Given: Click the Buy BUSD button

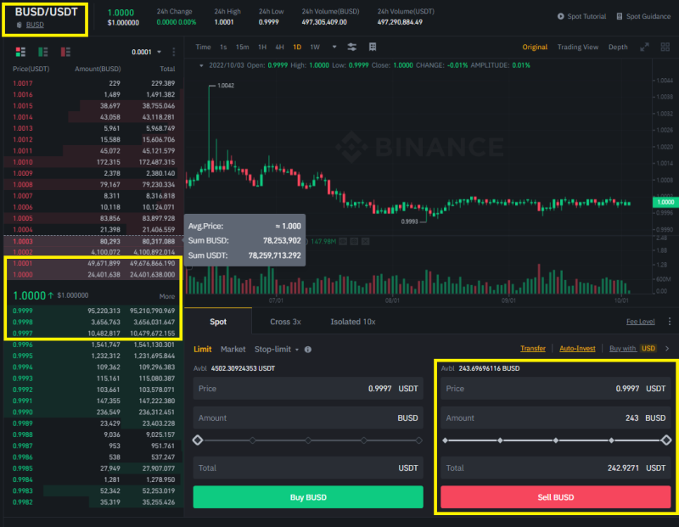Looking at the screenshot, I should click(308, 497).
